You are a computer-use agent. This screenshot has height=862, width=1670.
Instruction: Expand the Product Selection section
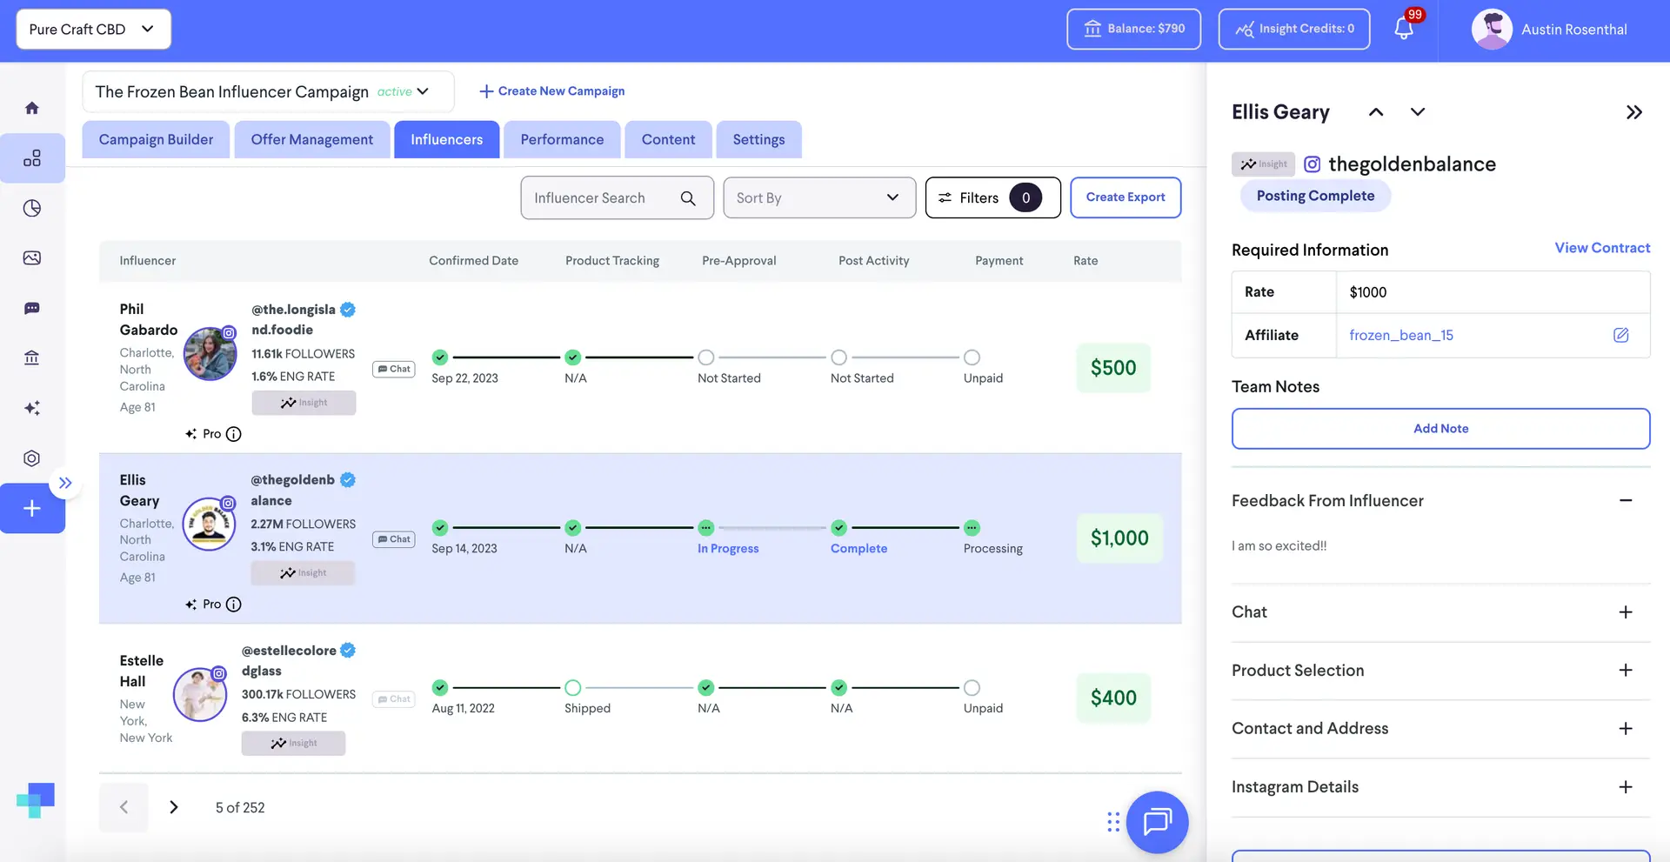1627,671
